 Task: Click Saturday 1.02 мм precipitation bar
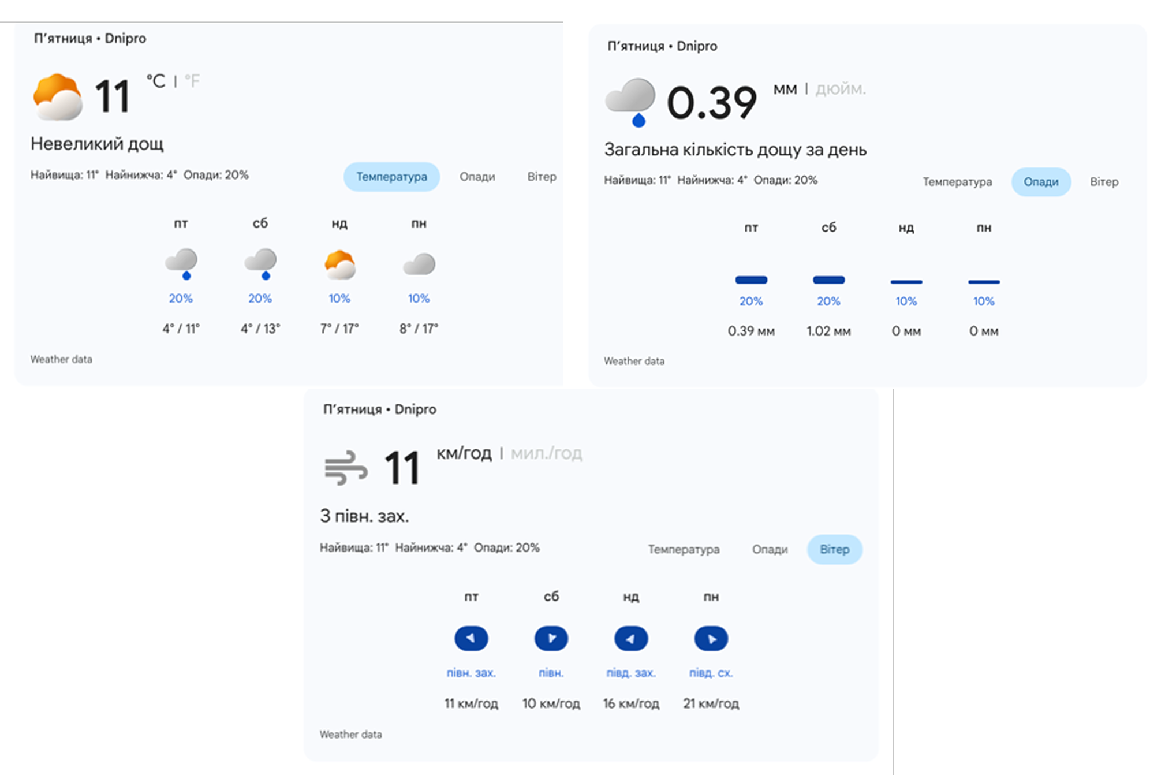click(828, 280)
